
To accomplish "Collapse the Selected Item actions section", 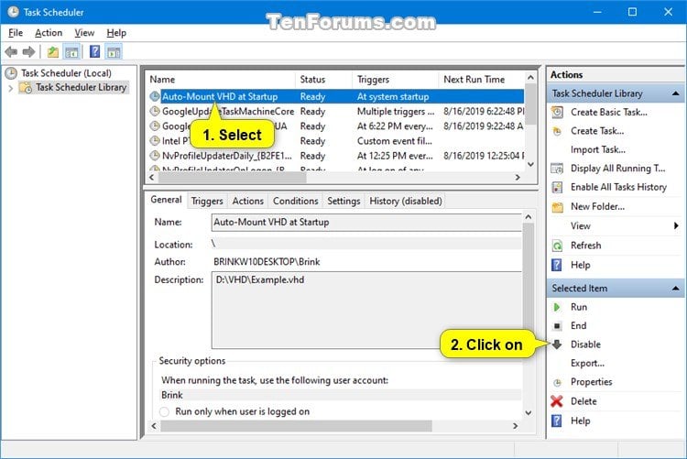I will click(675, 289).
